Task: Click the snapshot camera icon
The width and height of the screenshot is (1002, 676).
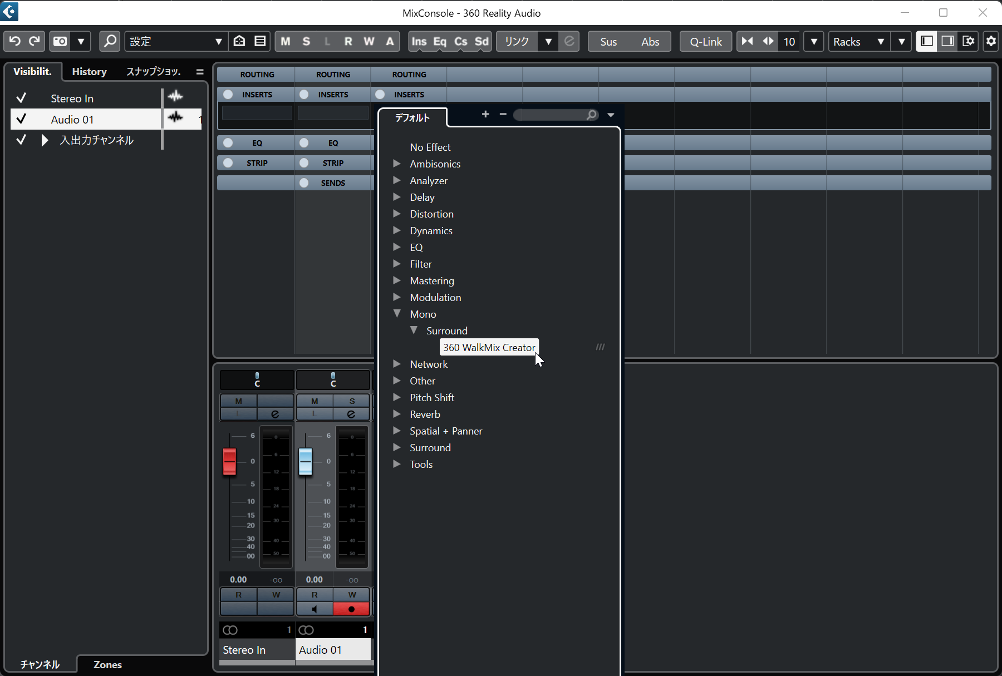Action: coord(60,41)
